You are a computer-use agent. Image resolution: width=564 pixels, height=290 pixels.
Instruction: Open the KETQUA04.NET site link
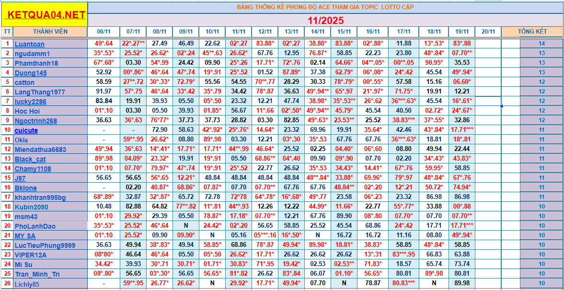click(45, 14)
